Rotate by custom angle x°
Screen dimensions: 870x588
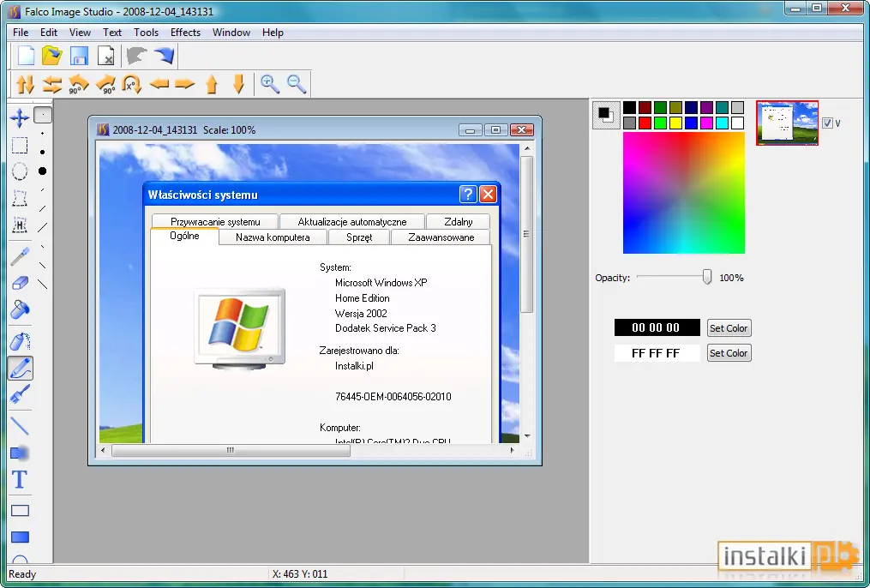pos(132,84)
